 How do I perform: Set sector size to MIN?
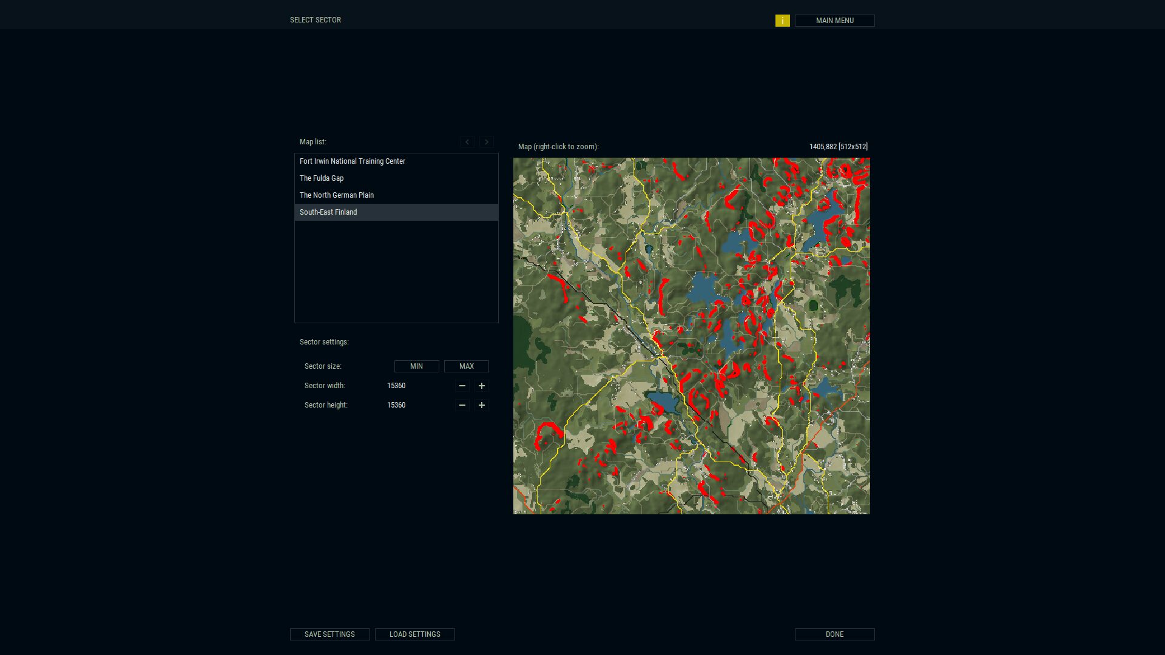pos(416,366)
